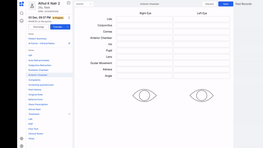Click the Left Eye Conjunctiva field
The image size is (263, 148).
(202, 25)
